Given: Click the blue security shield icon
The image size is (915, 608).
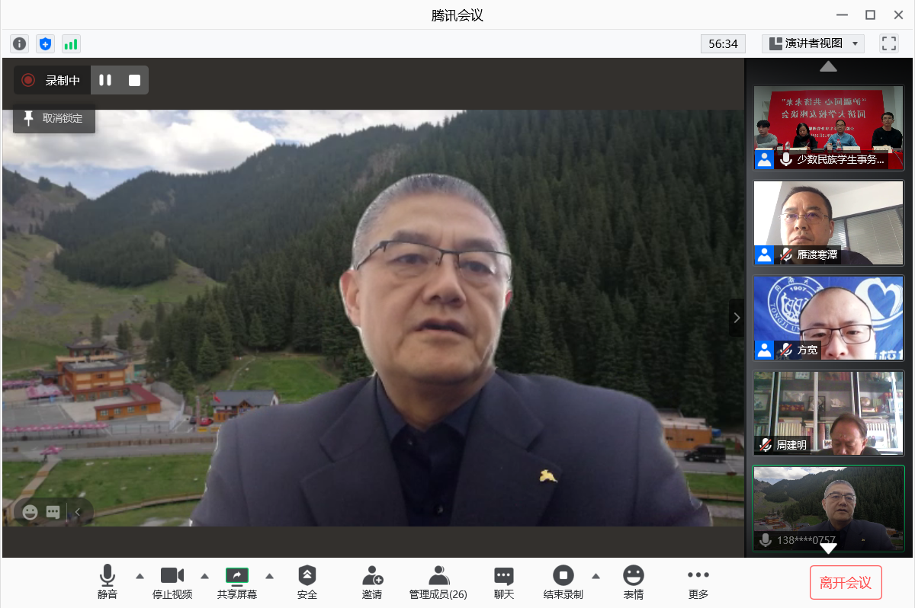Looking at the screenshot, I should coord(45,44).
